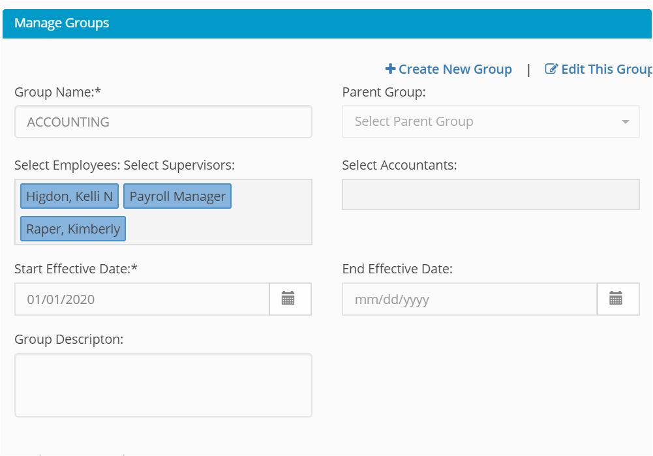Image resolution: width=653 pixels, height=456 pixels.
Task: Open the End Effective Date calendar picker
Action: click(x=616, y=299)
